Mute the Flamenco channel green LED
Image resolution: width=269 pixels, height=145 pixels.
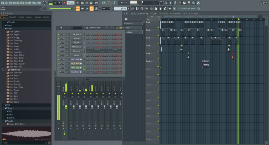(58, 51)
